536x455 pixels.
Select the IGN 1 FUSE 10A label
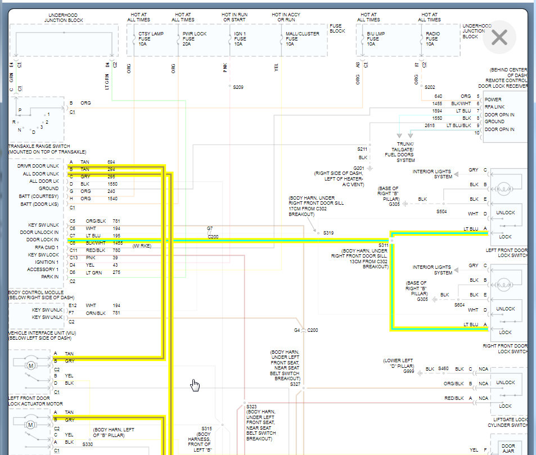(240, 39)
